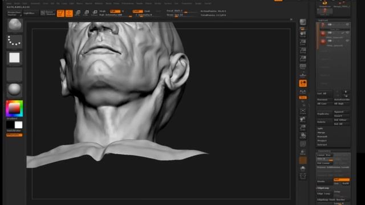Click the Solo icon in right shelf
This screenshot has width=365, height=205.
(303, 169)
